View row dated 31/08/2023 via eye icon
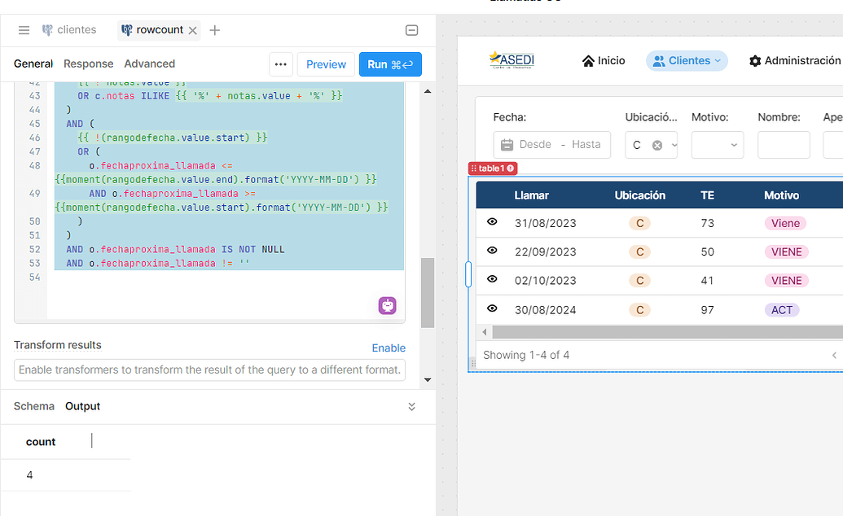The height and width of the screenshot is (516, 843). tap(492, 222)
